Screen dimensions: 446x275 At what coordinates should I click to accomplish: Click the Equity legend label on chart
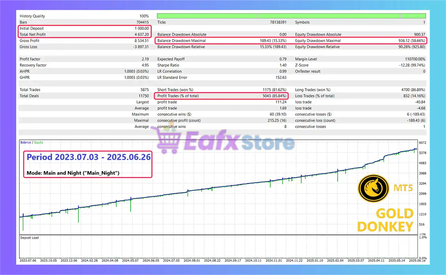coord(38,142)
